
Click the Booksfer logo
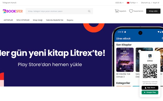tap(13, 11)
